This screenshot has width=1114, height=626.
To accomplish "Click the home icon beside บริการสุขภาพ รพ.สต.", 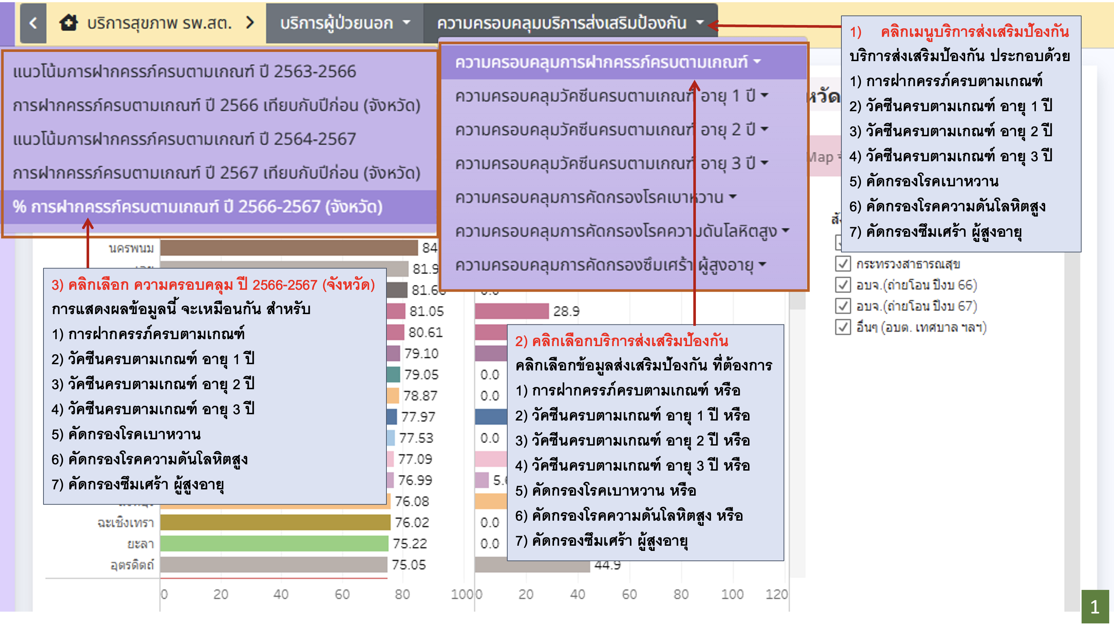I will coord(68,22).
